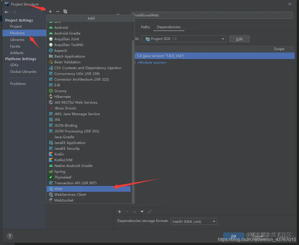
Task: Select Java-Gradle entry
Action: (89, 137)
